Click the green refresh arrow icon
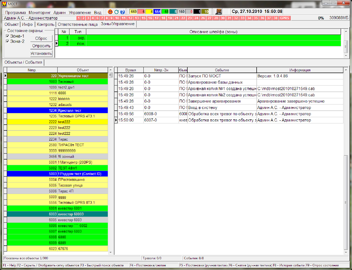Image resolution: width=352 pixels, height=270 pixels. click(x=116, y=12)
